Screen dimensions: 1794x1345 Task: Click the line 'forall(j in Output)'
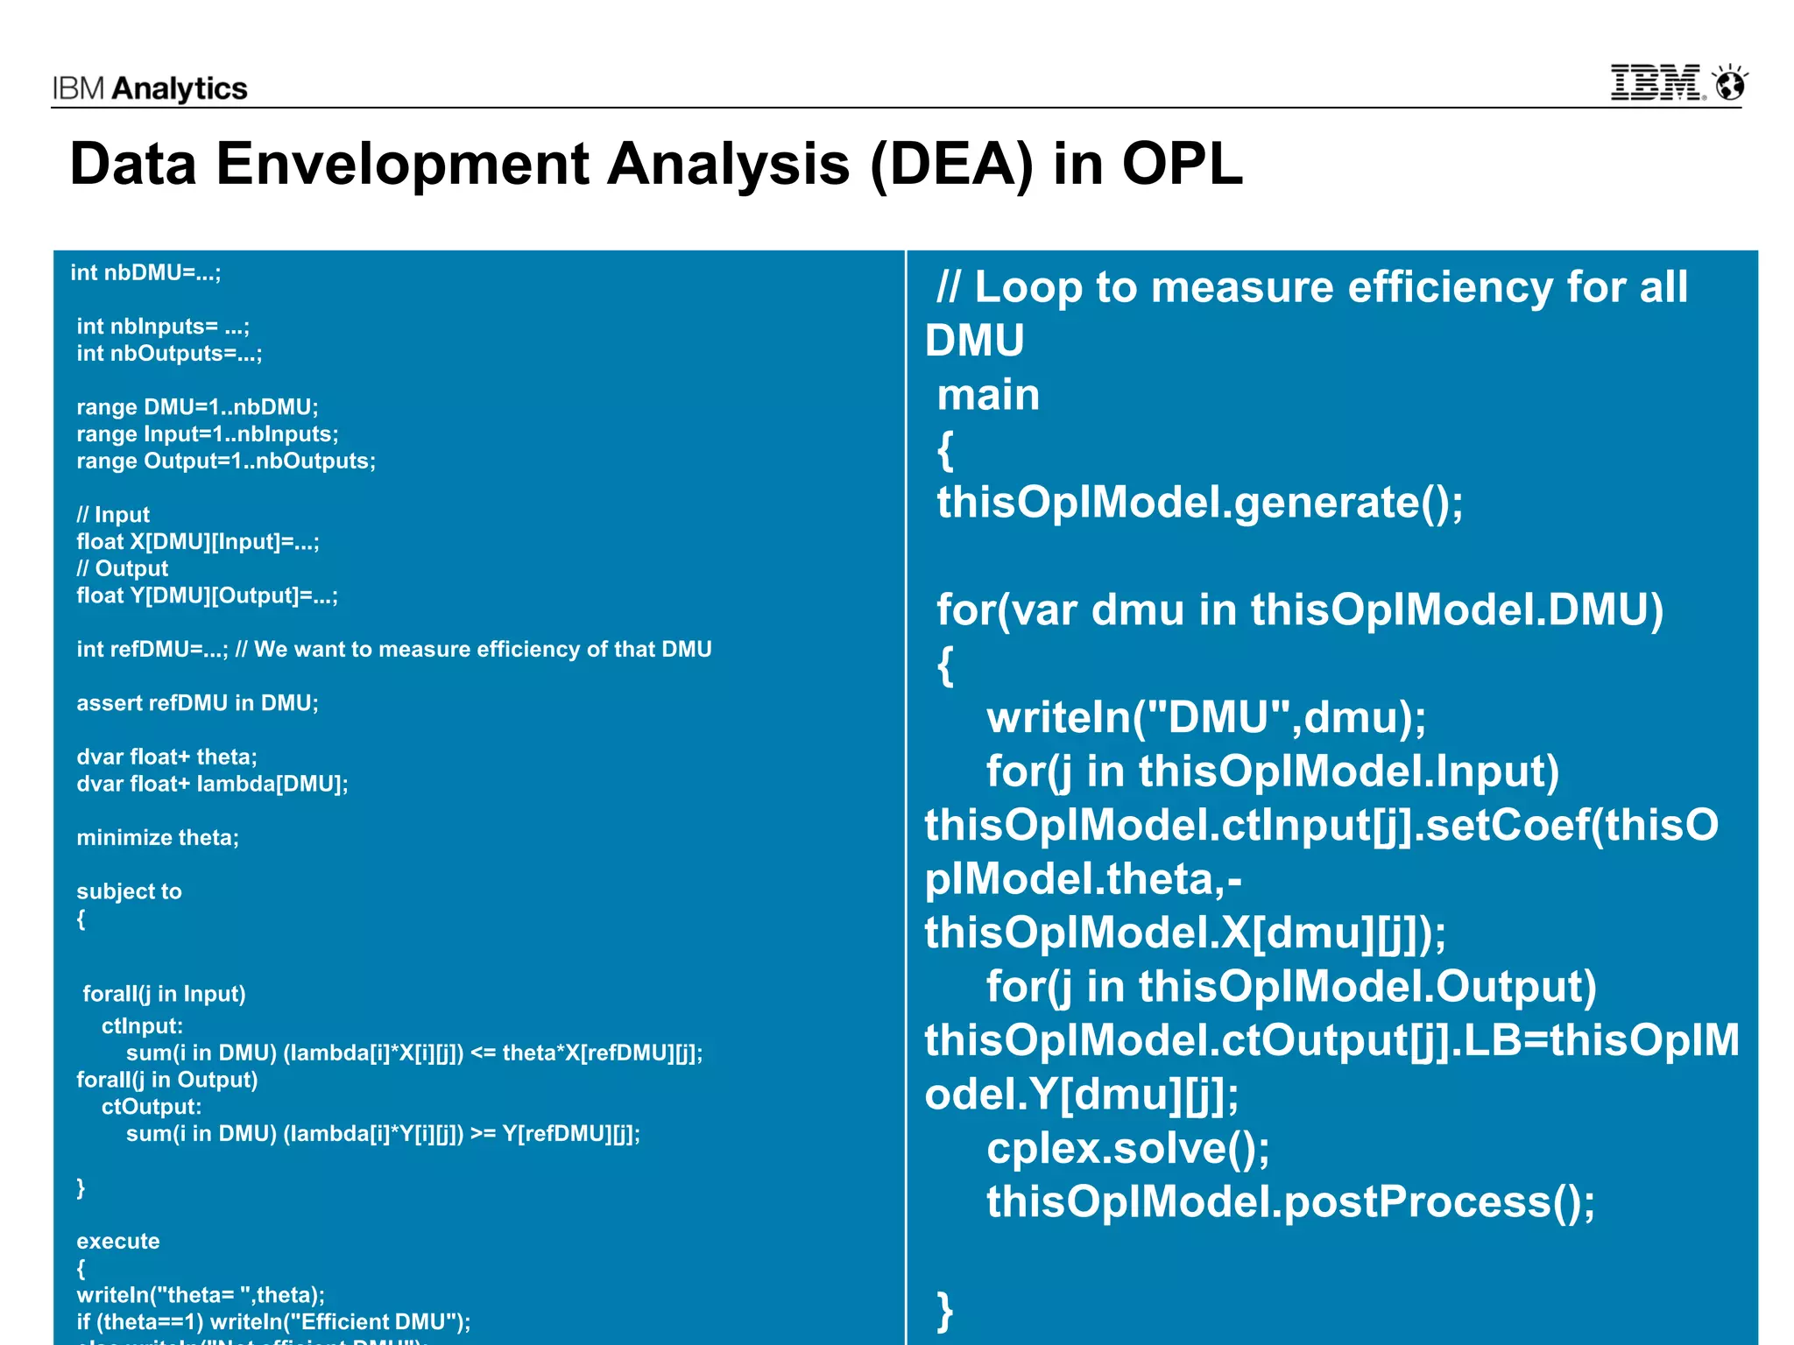point(167,1081)
